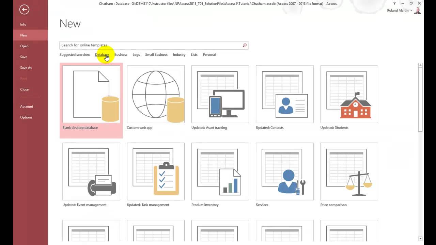Minimize the Access window
This screenshot has width=436, height=245.
[403, 3]
